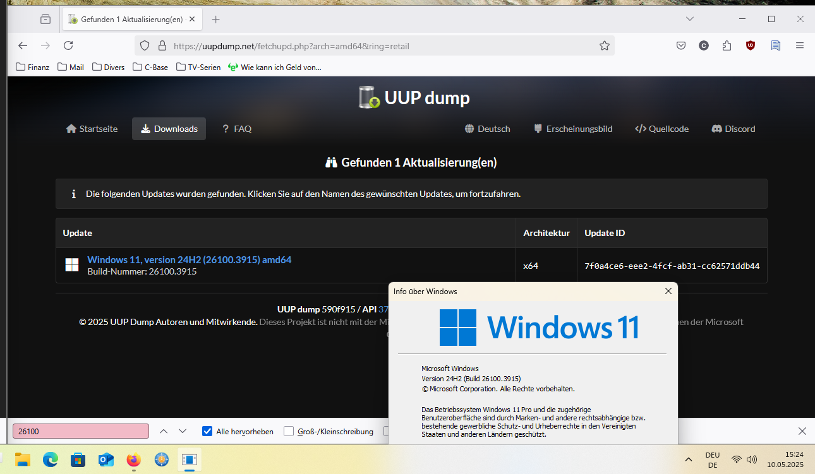This screenshot has height=474, width=815.
Task: Open the TV-Serien bookmarks folder
Action: [x=198, y=67]
